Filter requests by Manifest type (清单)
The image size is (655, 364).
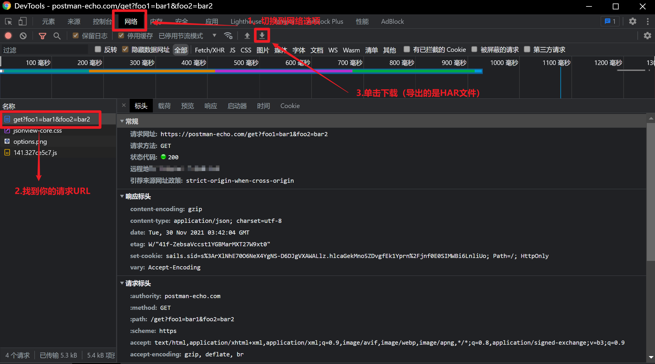pos(371,50)
